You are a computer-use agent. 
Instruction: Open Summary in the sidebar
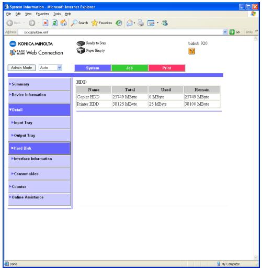39,84
